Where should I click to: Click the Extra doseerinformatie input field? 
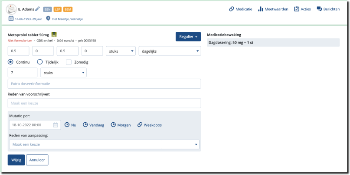click(x=104, y=83)
